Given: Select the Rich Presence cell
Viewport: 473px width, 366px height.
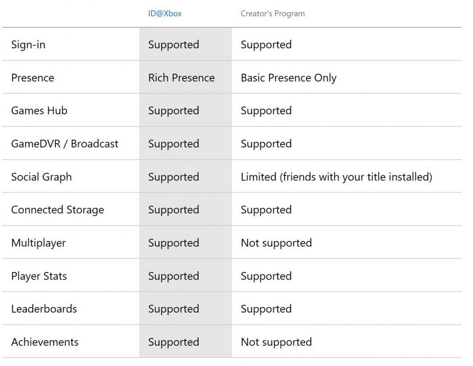Looking at the screenshot, I should point(181,78).
